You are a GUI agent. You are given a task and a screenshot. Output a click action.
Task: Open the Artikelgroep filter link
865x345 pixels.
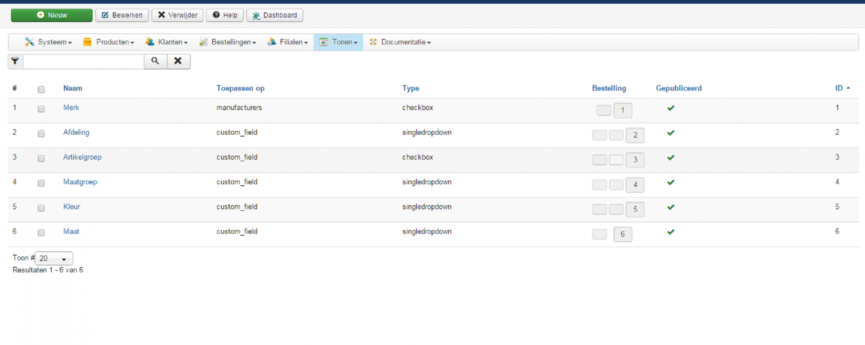pos(82,157)
